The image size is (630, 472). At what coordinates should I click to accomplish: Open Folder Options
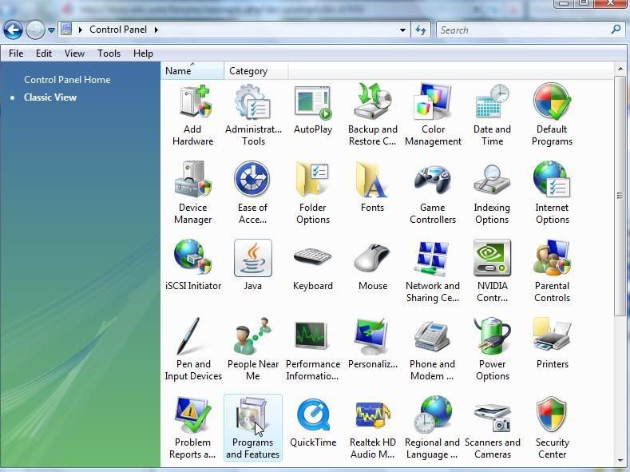pos(312,193)
